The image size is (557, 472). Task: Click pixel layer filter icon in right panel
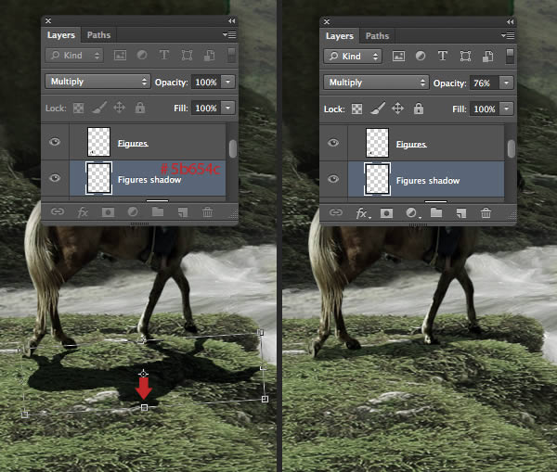click(x=398, y=56)
